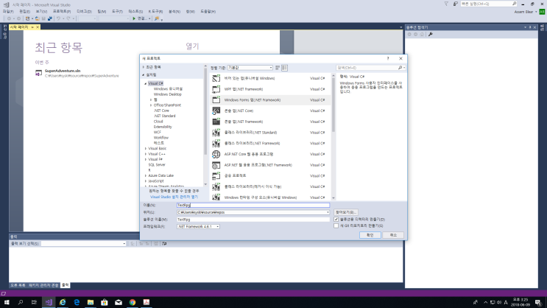The image size is (547, 308).
Task: Open the .NET Framework 4.6.1 version dropdown
Action: (x=199, y=226)
